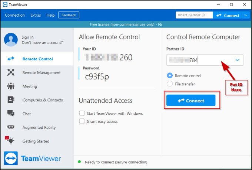Click Don't have an account? link
Image resolution: width=252 pixels, height=170 pixels.
pyautogui.click(x=42, y=43)
